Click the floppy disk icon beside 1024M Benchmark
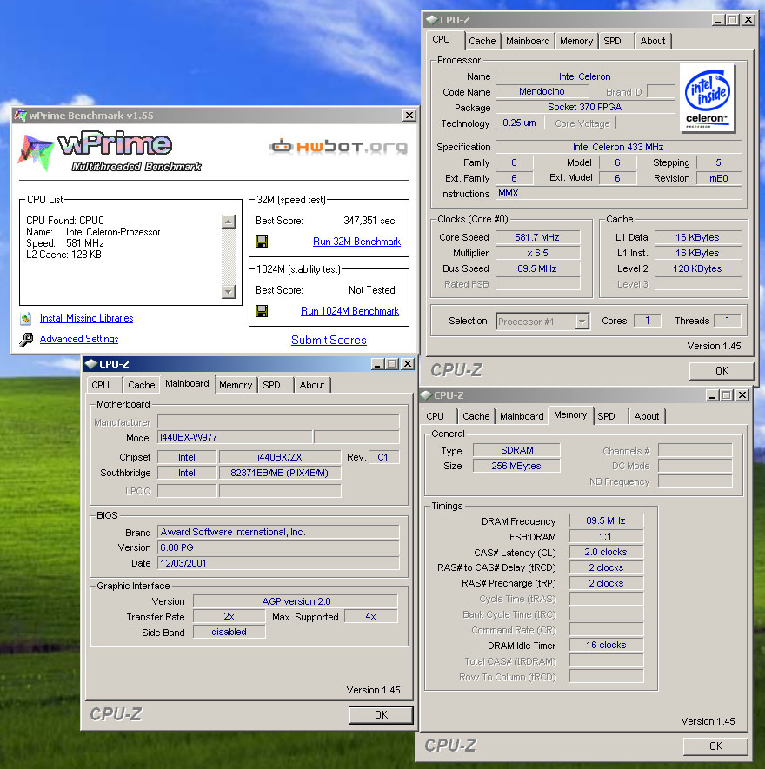 tap(262, 311)
